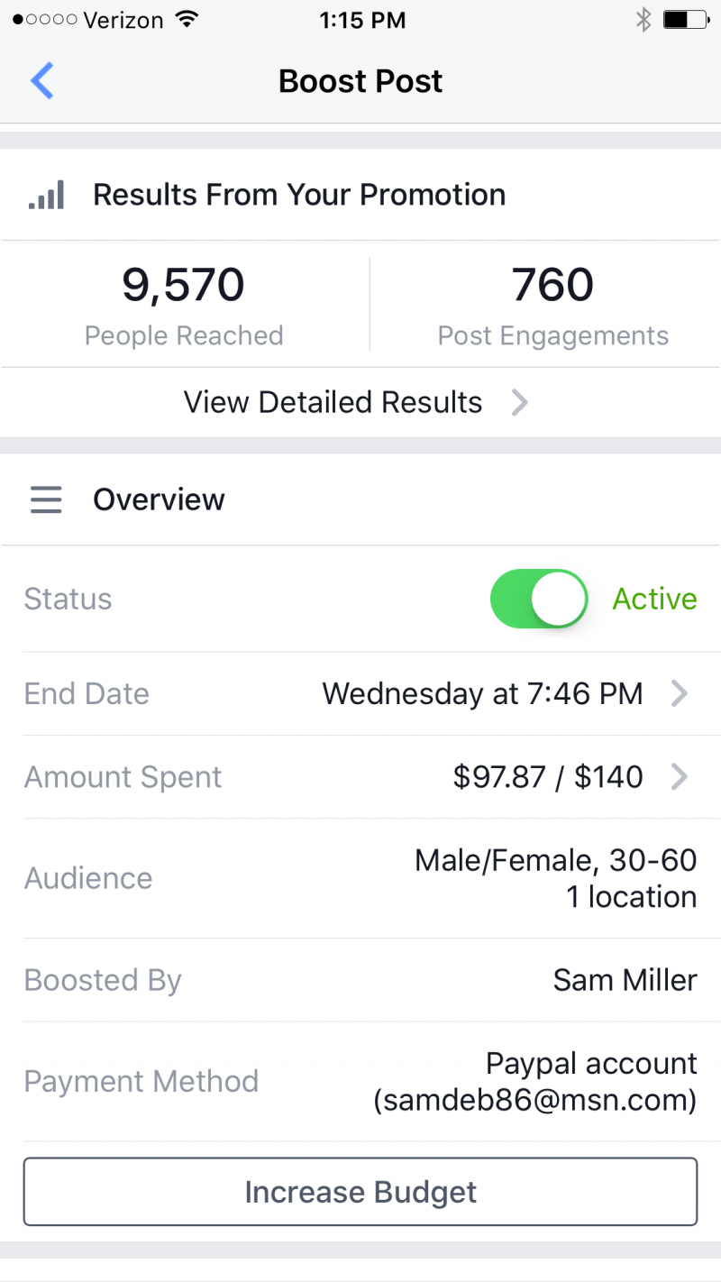Expand the Amount Spent row chevron

[x=680, y=777]
